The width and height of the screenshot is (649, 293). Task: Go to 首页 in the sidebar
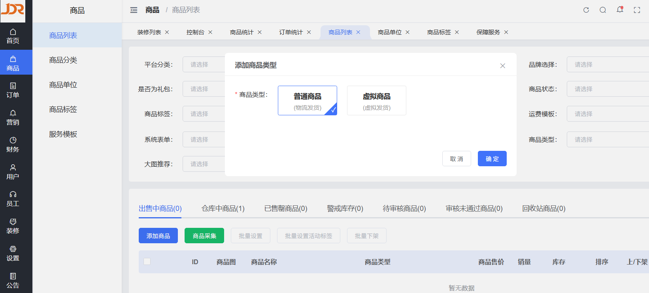[x=13, y=36]
